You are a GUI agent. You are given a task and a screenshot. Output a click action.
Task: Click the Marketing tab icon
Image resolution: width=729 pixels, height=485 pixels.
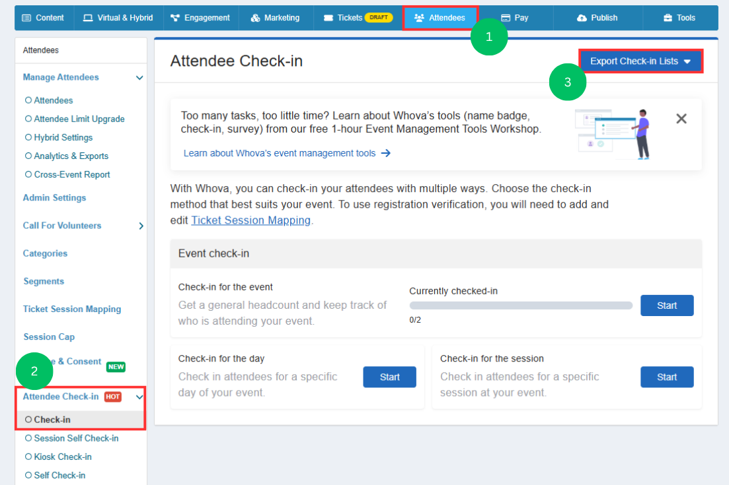click(x=255, y=18)
